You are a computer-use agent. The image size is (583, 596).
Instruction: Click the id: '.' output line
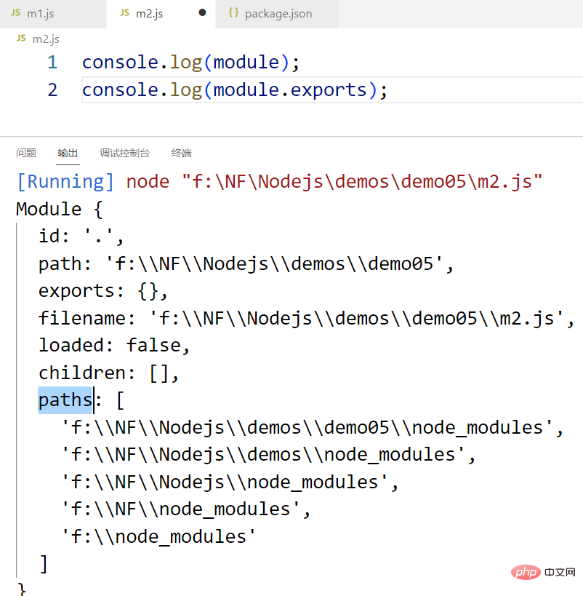click(81, 236)
